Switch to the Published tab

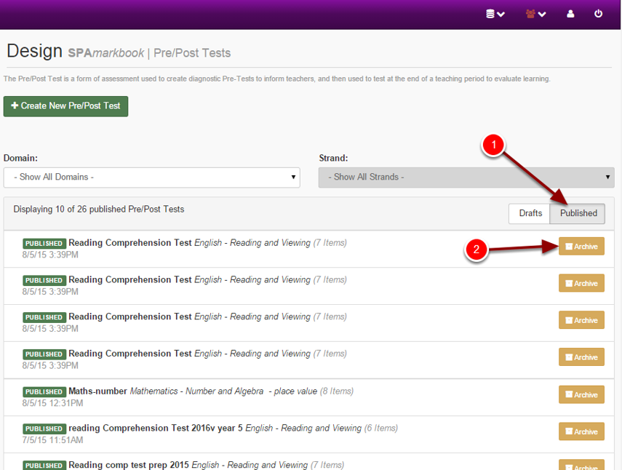point(578,213)
